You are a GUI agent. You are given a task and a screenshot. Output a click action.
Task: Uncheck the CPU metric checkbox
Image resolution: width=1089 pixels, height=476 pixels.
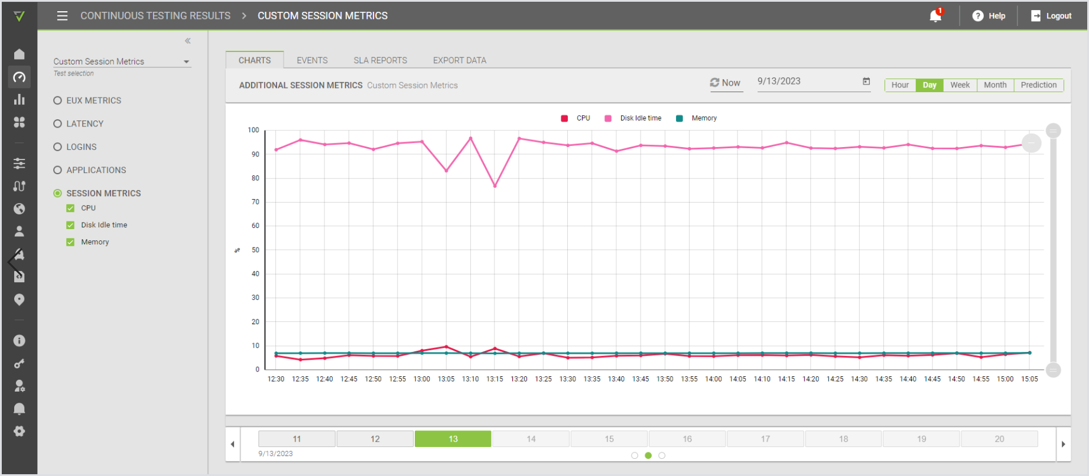point(70,208)
